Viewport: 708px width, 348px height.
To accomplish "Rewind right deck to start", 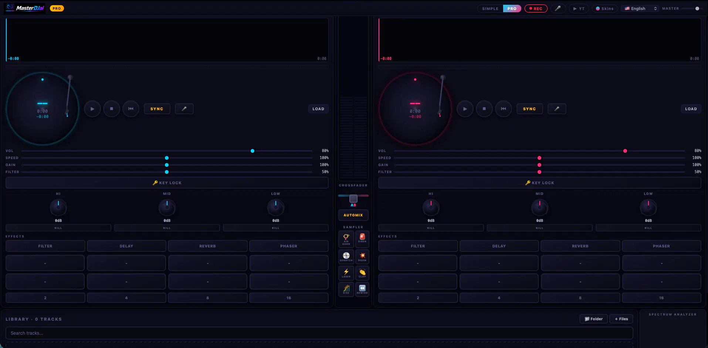I will 504,109.
